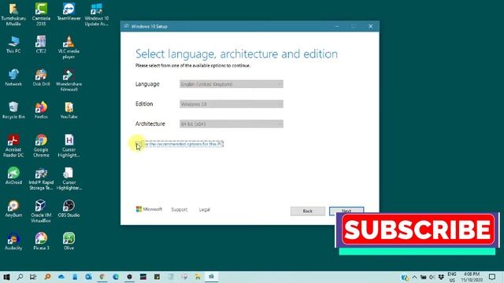504x283 pixels.
Task: Open Dropbox tray icon
Action: click(x=441, y=277)
